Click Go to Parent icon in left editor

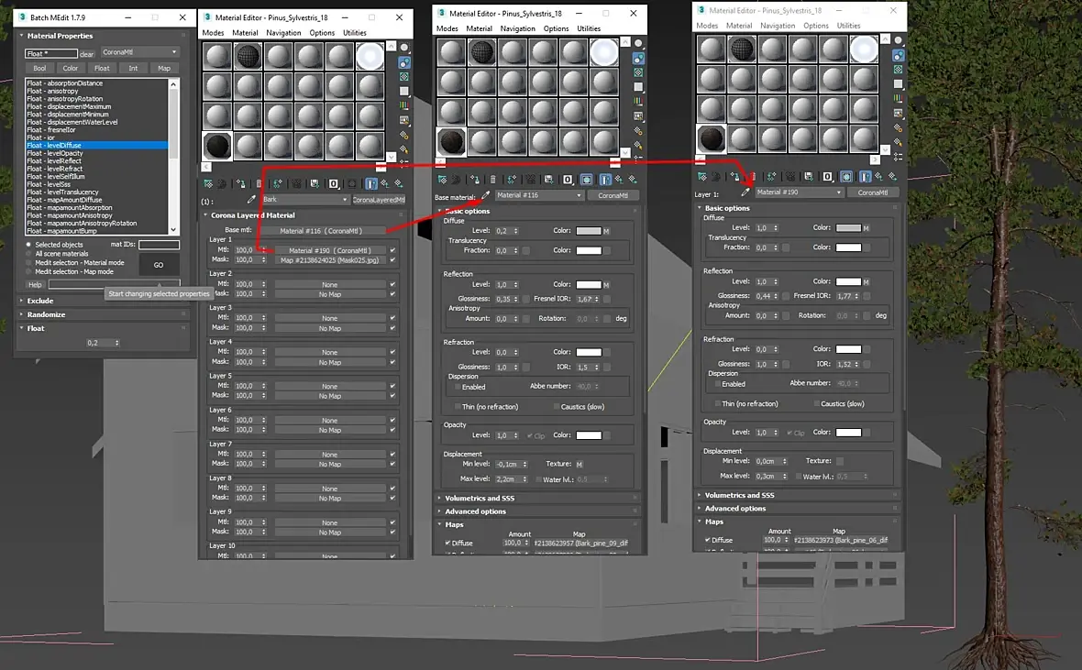[x=385, y=183]
